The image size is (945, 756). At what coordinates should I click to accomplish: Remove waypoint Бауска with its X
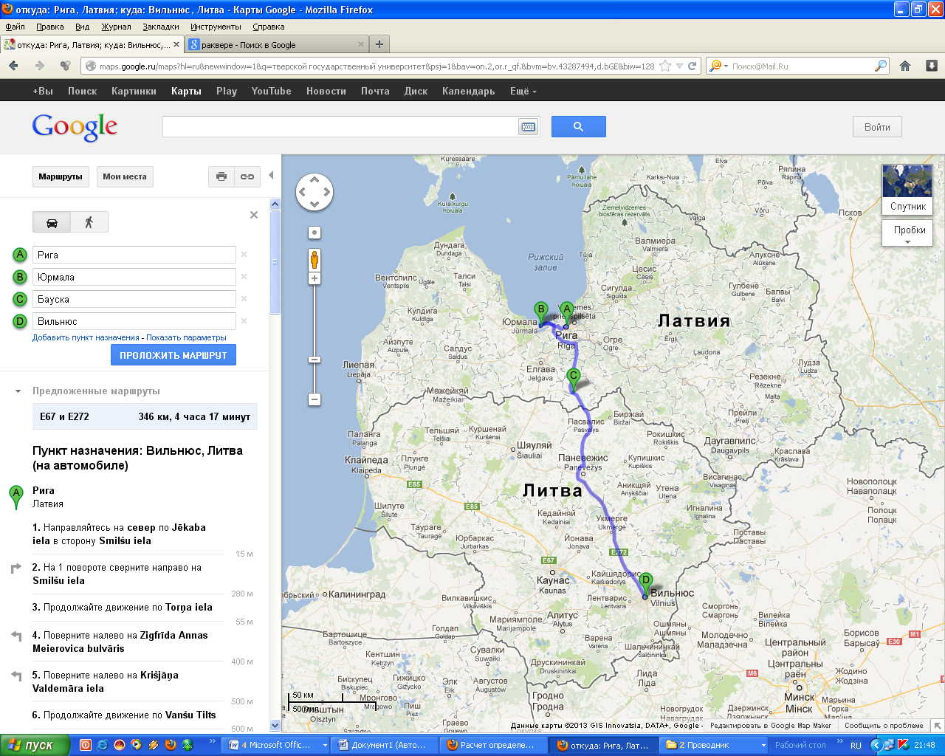coord(244,299)
